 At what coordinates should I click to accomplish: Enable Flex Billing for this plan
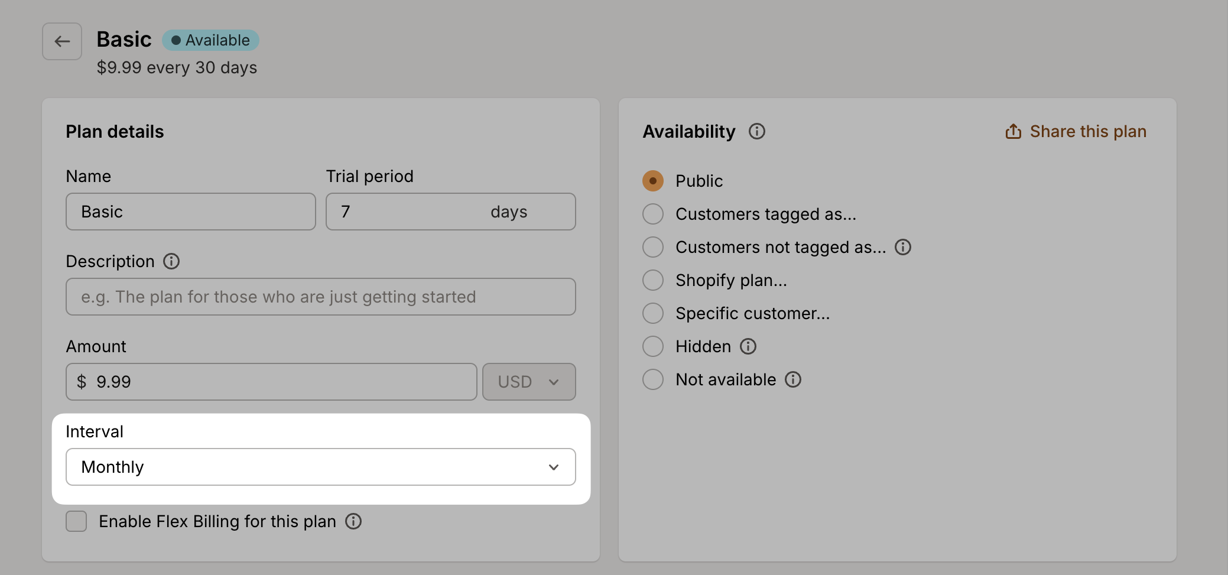click(76, 521)
